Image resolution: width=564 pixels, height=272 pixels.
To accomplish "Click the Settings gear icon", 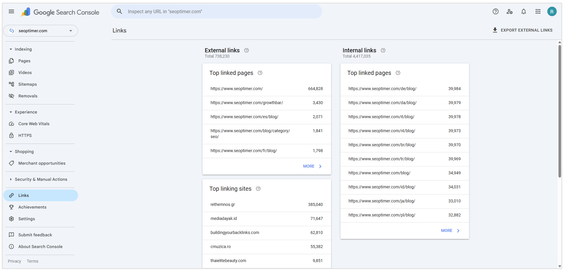I will pyautogui.click(x=11, y=219).
